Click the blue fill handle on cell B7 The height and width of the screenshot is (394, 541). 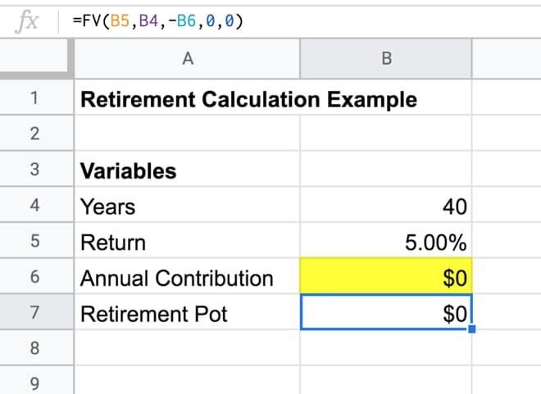point(472,329)
